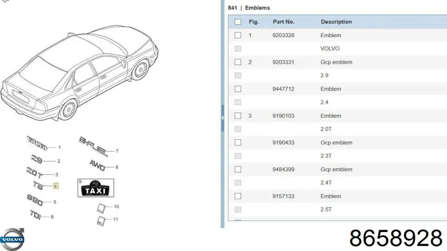Click callout number 1 in diagram

(59, 147)
